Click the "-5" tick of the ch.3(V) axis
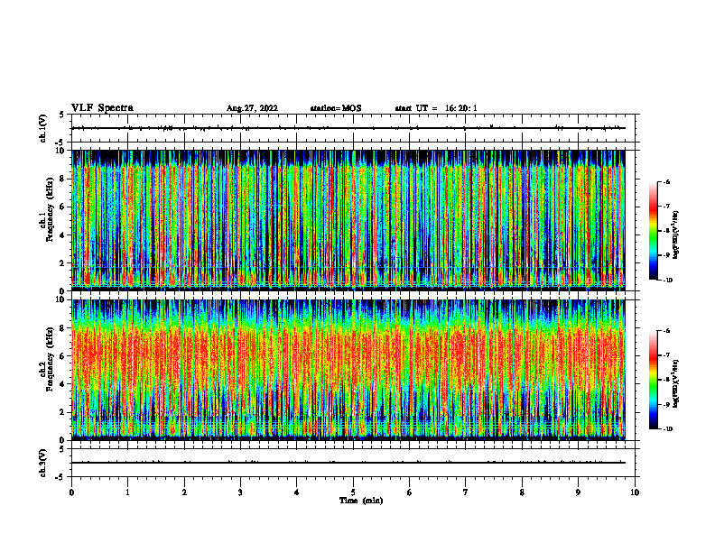Image resolution: width=715 pixels, height=552 pixels. coord(60,477)
